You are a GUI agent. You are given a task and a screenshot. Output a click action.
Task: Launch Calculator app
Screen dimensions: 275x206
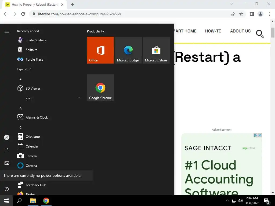(x=29, y=137)
